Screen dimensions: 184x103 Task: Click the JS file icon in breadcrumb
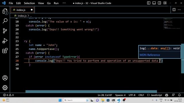pos(15,16)
